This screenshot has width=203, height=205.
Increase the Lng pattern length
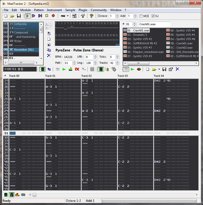pyautogui.click(x=95, y=62)
